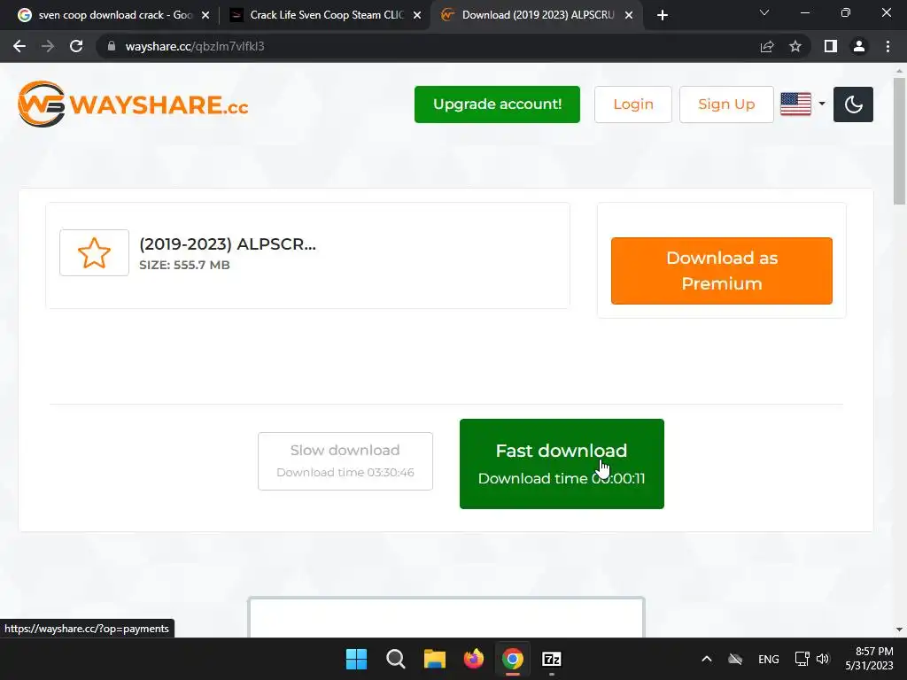The image size is (907, 680).
Task: Show hidden system tray icons
Action: pyautogui.click(x=706, y=659)
